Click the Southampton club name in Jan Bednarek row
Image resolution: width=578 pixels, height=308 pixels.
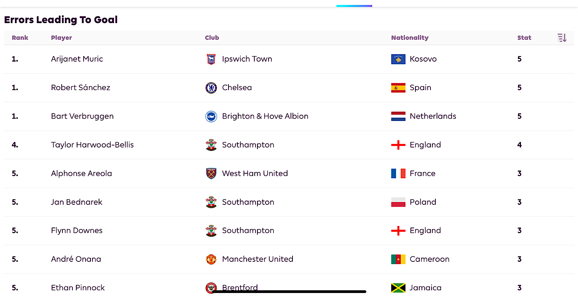248,202
